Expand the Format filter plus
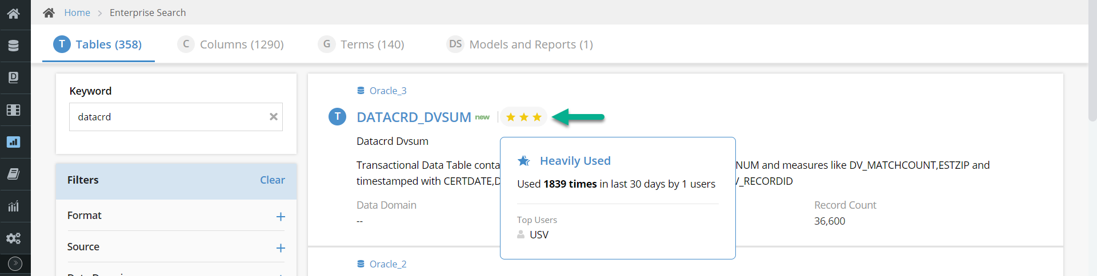Image resolution: width=1097 pixels, height=276 pixels. (281, 217)
